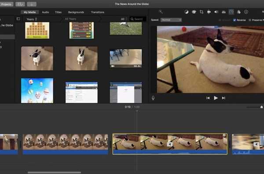Click the 0:19 current timecode
Screen dimensions: 264x174
128,107
